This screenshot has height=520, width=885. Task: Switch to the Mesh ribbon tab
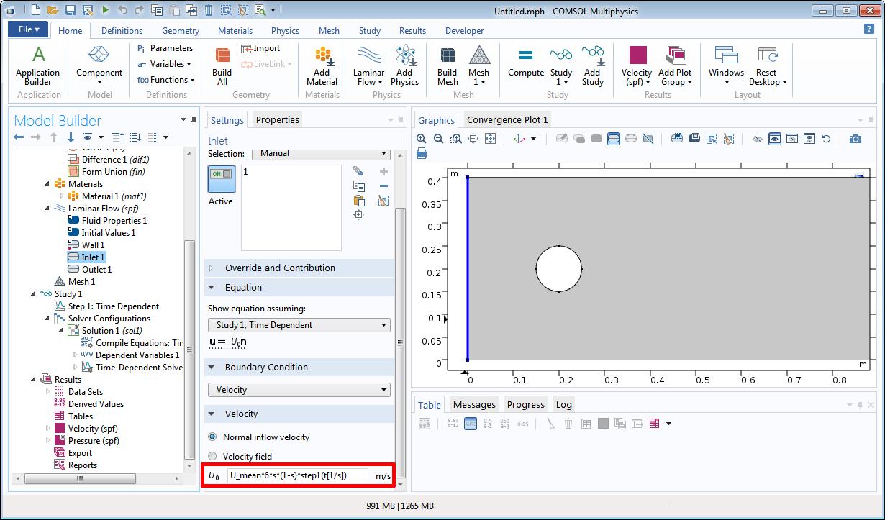click(x=329, y=31)
